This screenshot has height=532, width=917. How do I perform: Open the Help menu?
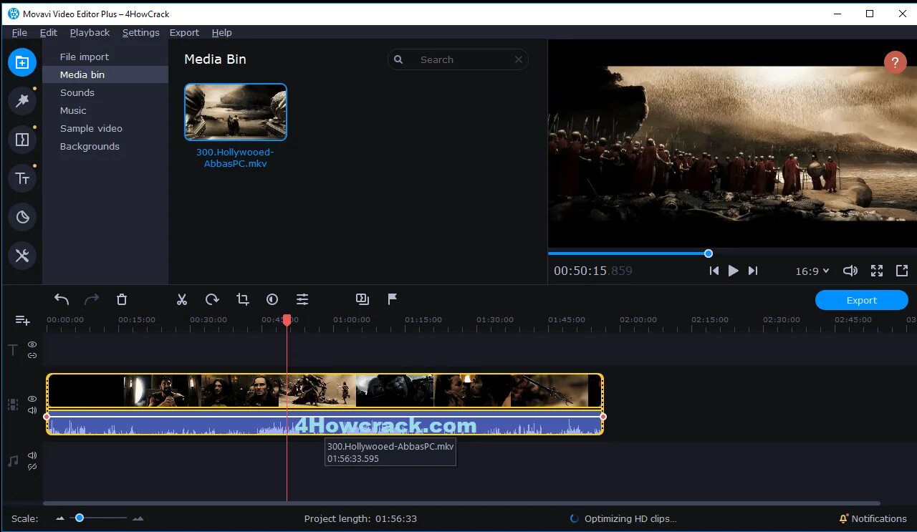pos(221,32)
